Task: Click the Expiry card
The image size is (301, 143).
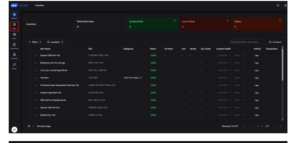Action: click(x=258, y=24)
